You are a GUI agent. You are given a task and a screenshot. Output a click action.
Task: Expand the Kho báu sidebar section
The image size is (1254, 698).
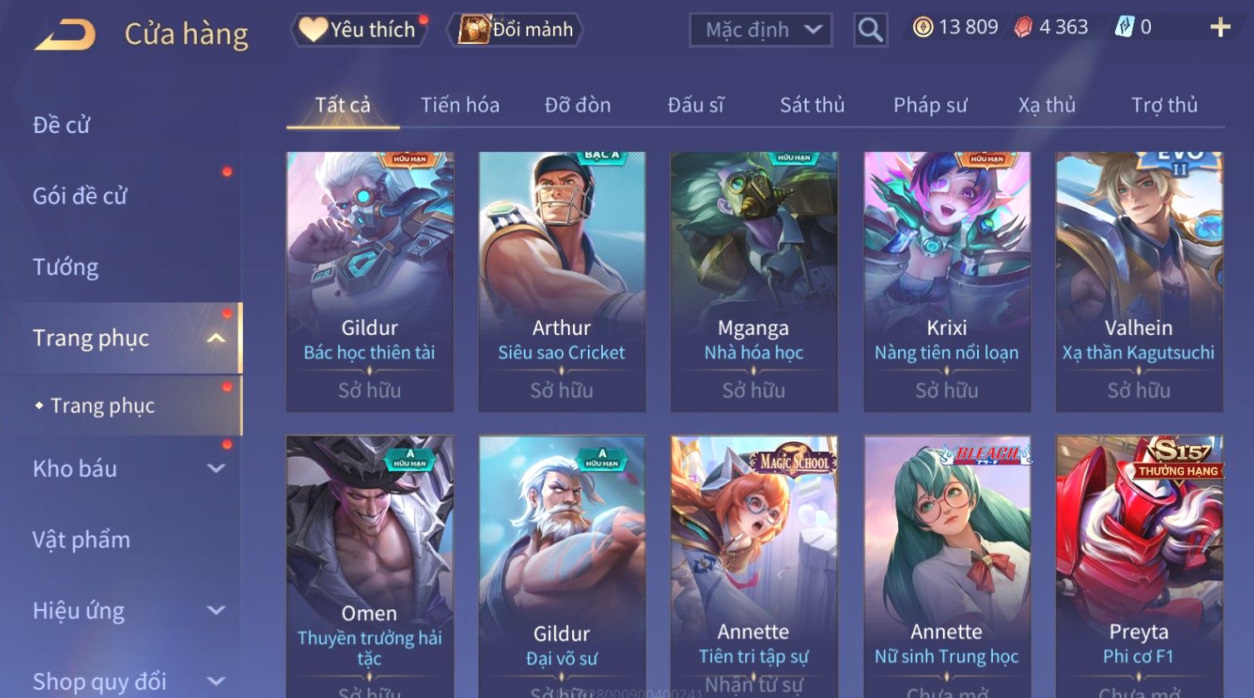pyautogui.click(x=215, y=469)
